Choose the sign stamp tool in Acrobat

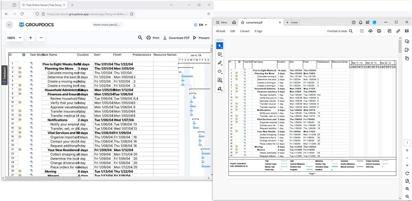click(220, 89)
